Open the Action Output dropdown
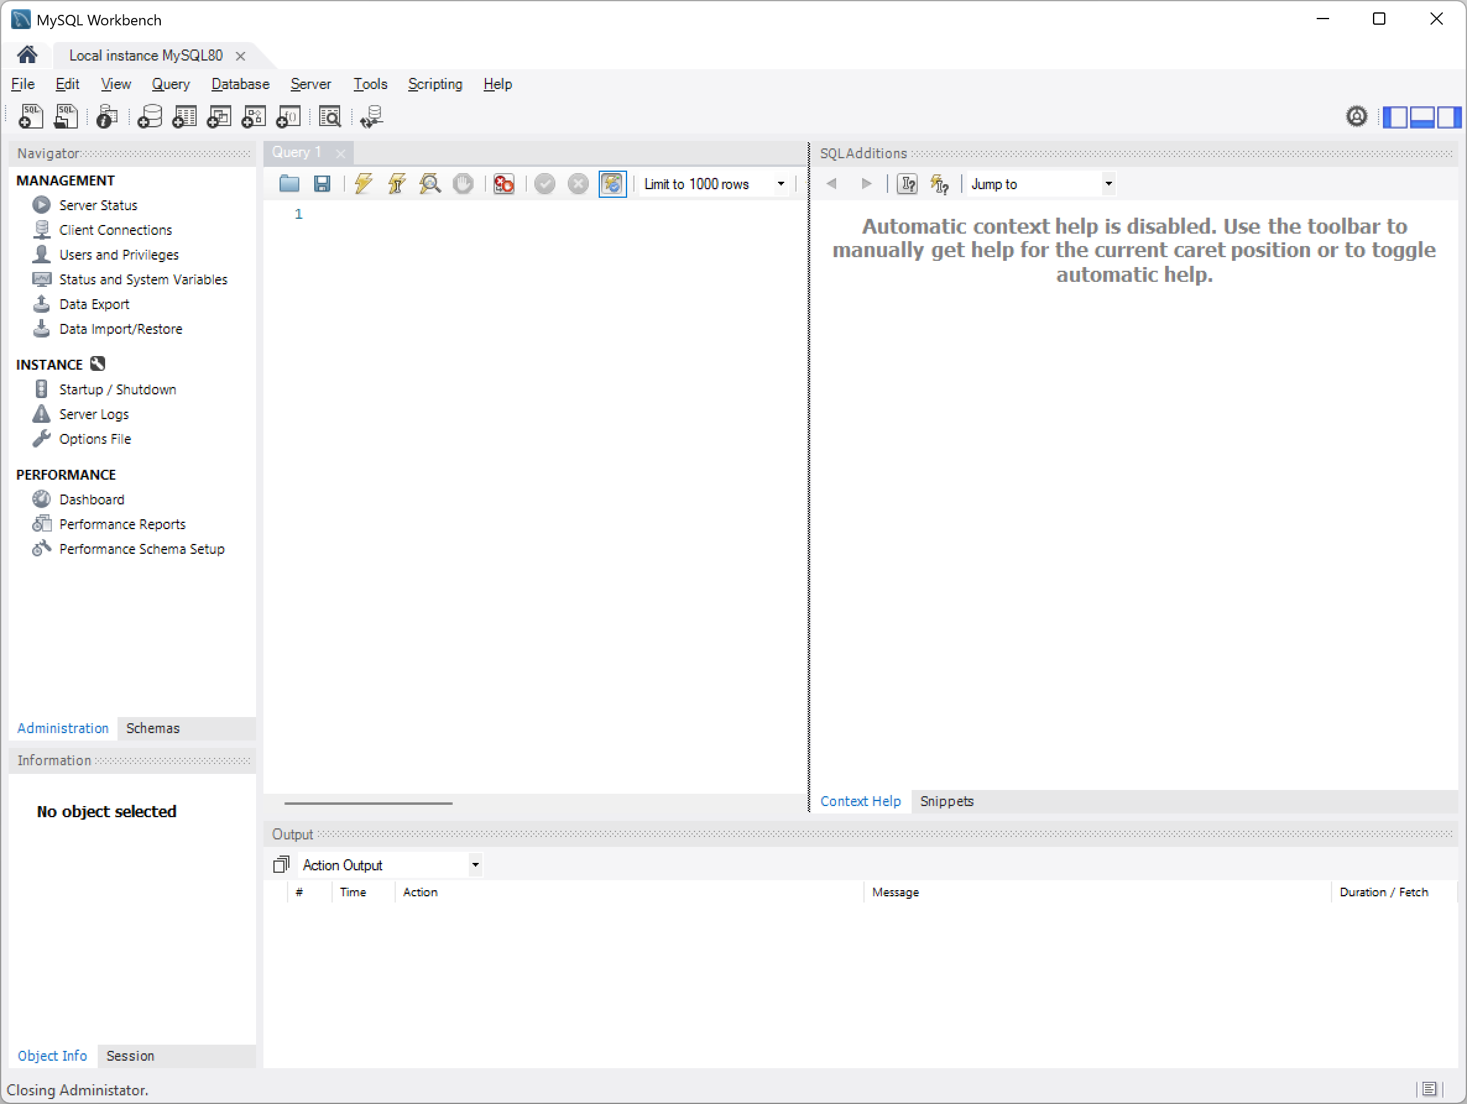 click(390, 865)
